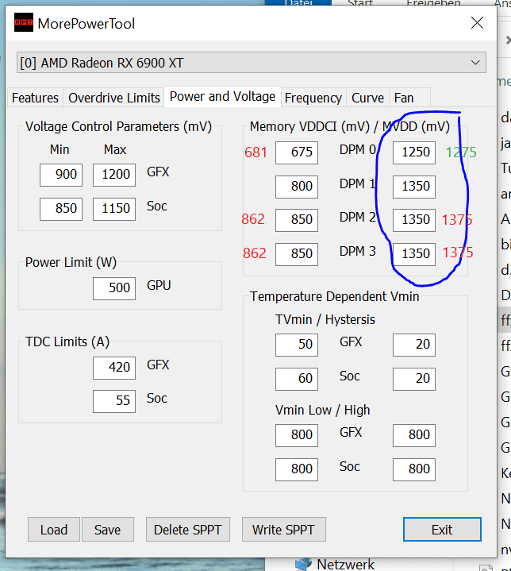Image resolution: width=511 pixels, height=571 pixels.
Task: Switch to the Features tab
Action: (x=35, y=98)
